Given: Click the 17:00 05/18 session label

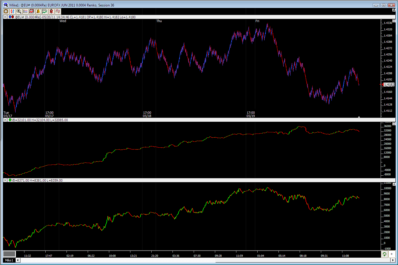Looking at the screenshot, I should 147,114.
